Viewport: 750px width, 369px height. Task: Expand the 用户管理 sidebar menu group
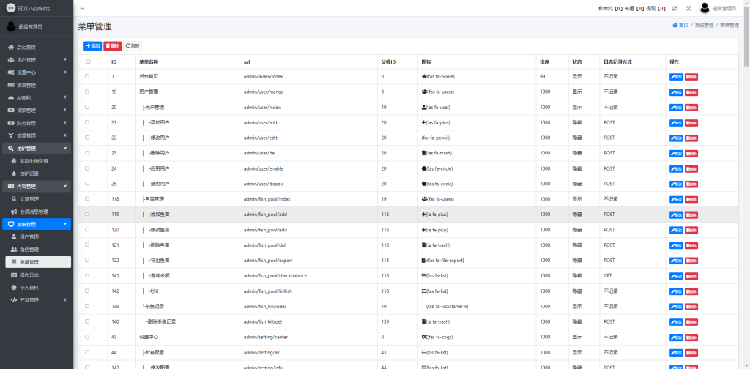pyautogui.click(x=37, y=59)
